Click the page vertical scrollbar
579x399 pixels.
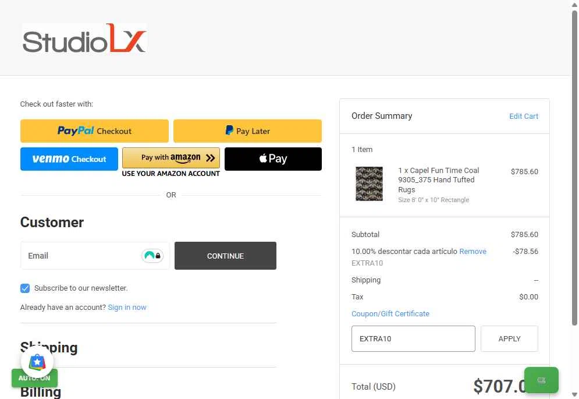click(x=574, y=168)
